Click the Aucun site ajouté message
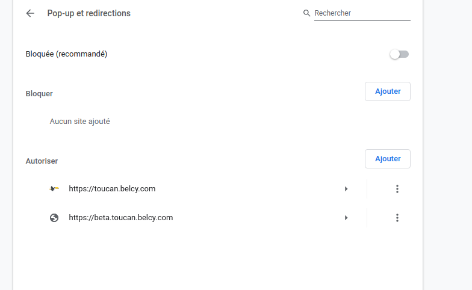This screenshot has width=472, height=290. [79, 122]
